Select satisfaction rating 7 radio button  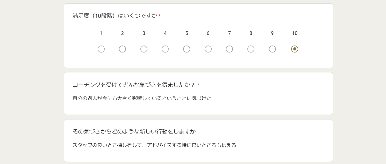point(229,49)
